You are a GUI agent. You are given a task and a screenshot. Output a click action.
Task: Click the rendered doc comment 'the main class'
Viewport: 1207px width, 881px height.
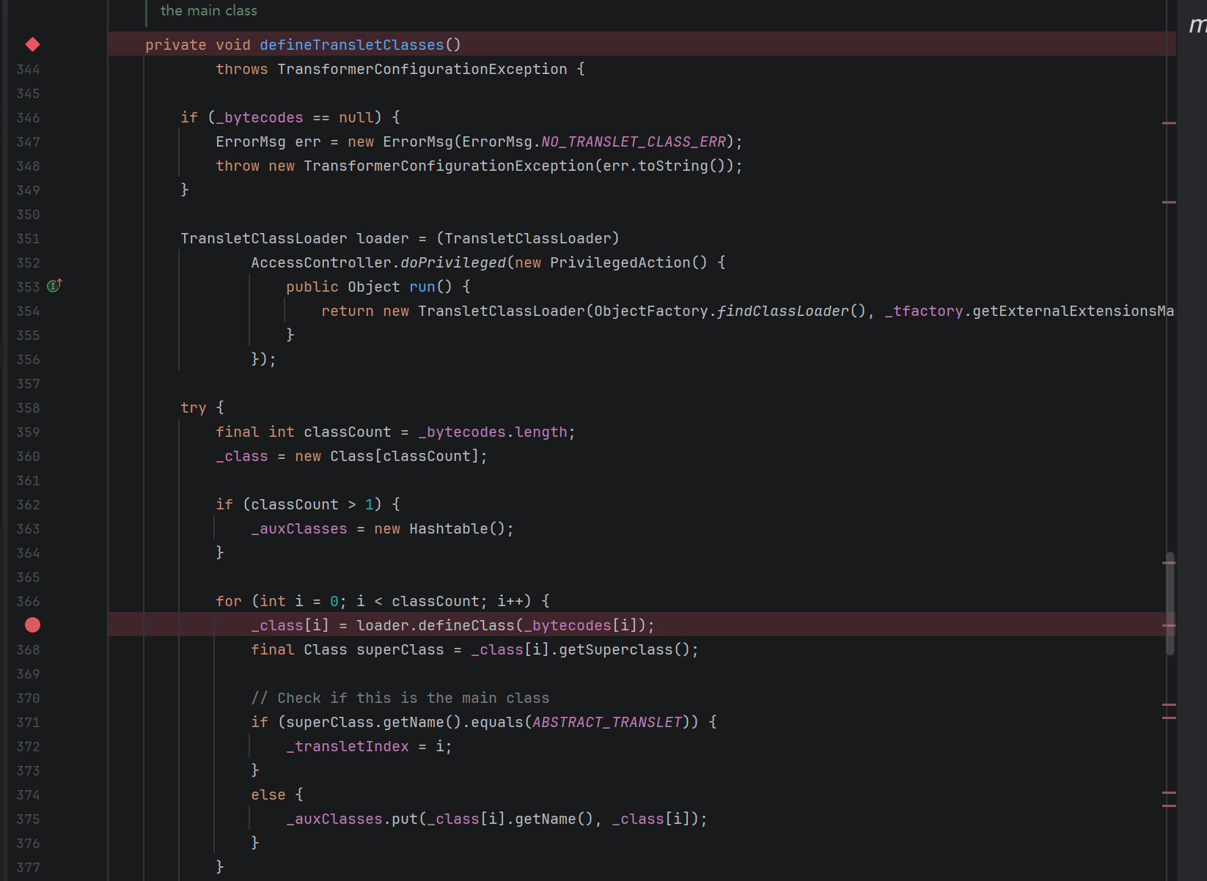coord(208,11)
